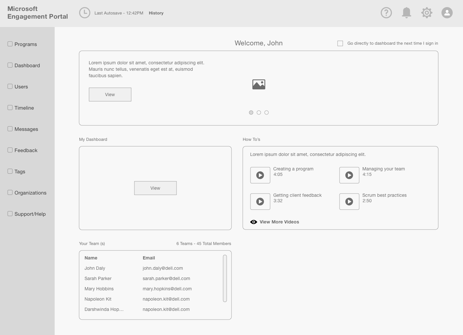Check the Organizations checkbox in sidebar
463x335 pixels.
10,192
